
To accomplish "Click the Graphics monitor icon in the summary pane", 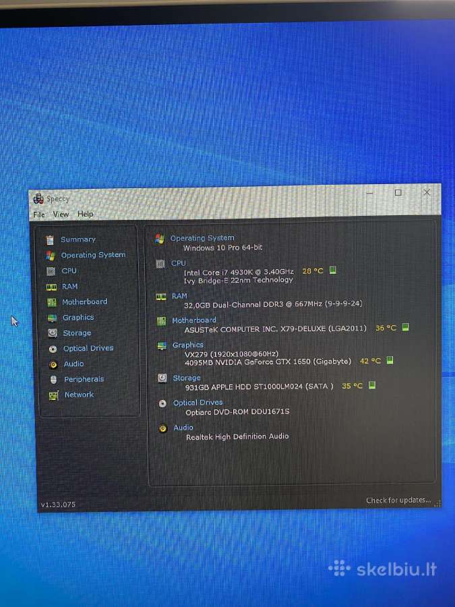I will point(162,346).
